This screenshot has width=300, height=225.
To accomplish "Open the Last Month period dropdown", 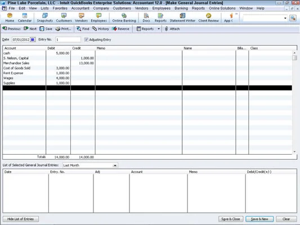I will [115, 165].
